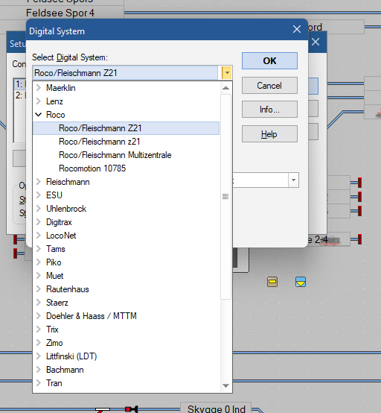
Task: Click the yellow square indicator on the track plan
Action: coord(272,282)
